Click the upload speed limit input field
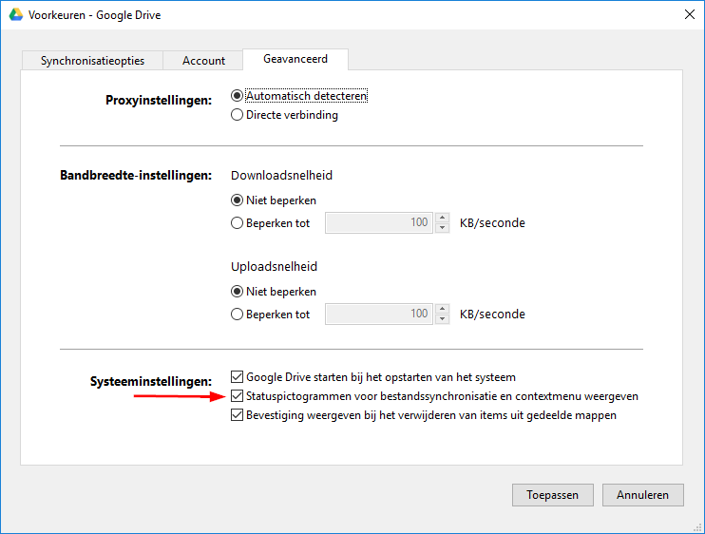The image size is (705, 534). coord(378,314)
